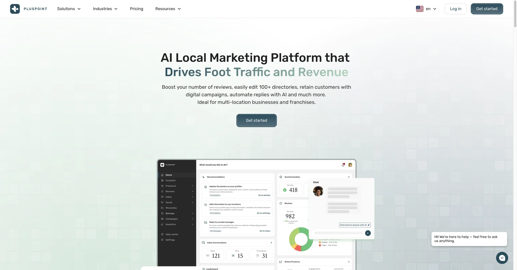Screen dimensions: 517x270
Task: Click the Synchronization arrow icon
Action: click(x=349, y=177)
